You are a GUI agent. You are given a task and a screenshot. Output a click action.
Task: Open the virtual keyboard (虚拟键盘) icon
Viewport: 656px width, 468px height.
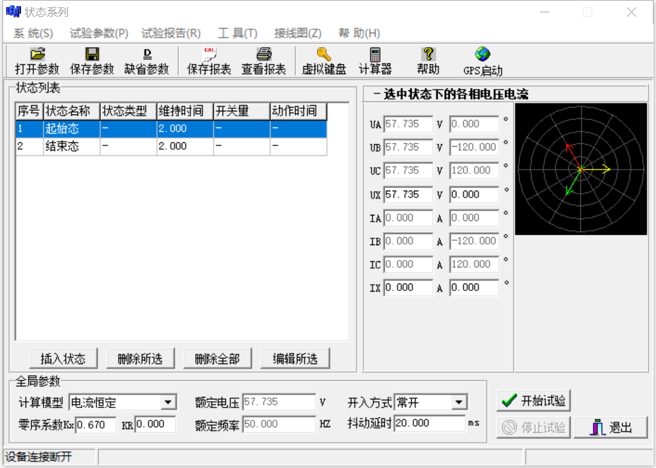pyautogui.click(x=324, y=60)
